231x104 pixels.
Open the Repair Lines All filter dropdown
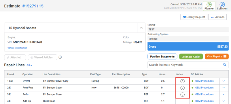(x=29, y=65)
